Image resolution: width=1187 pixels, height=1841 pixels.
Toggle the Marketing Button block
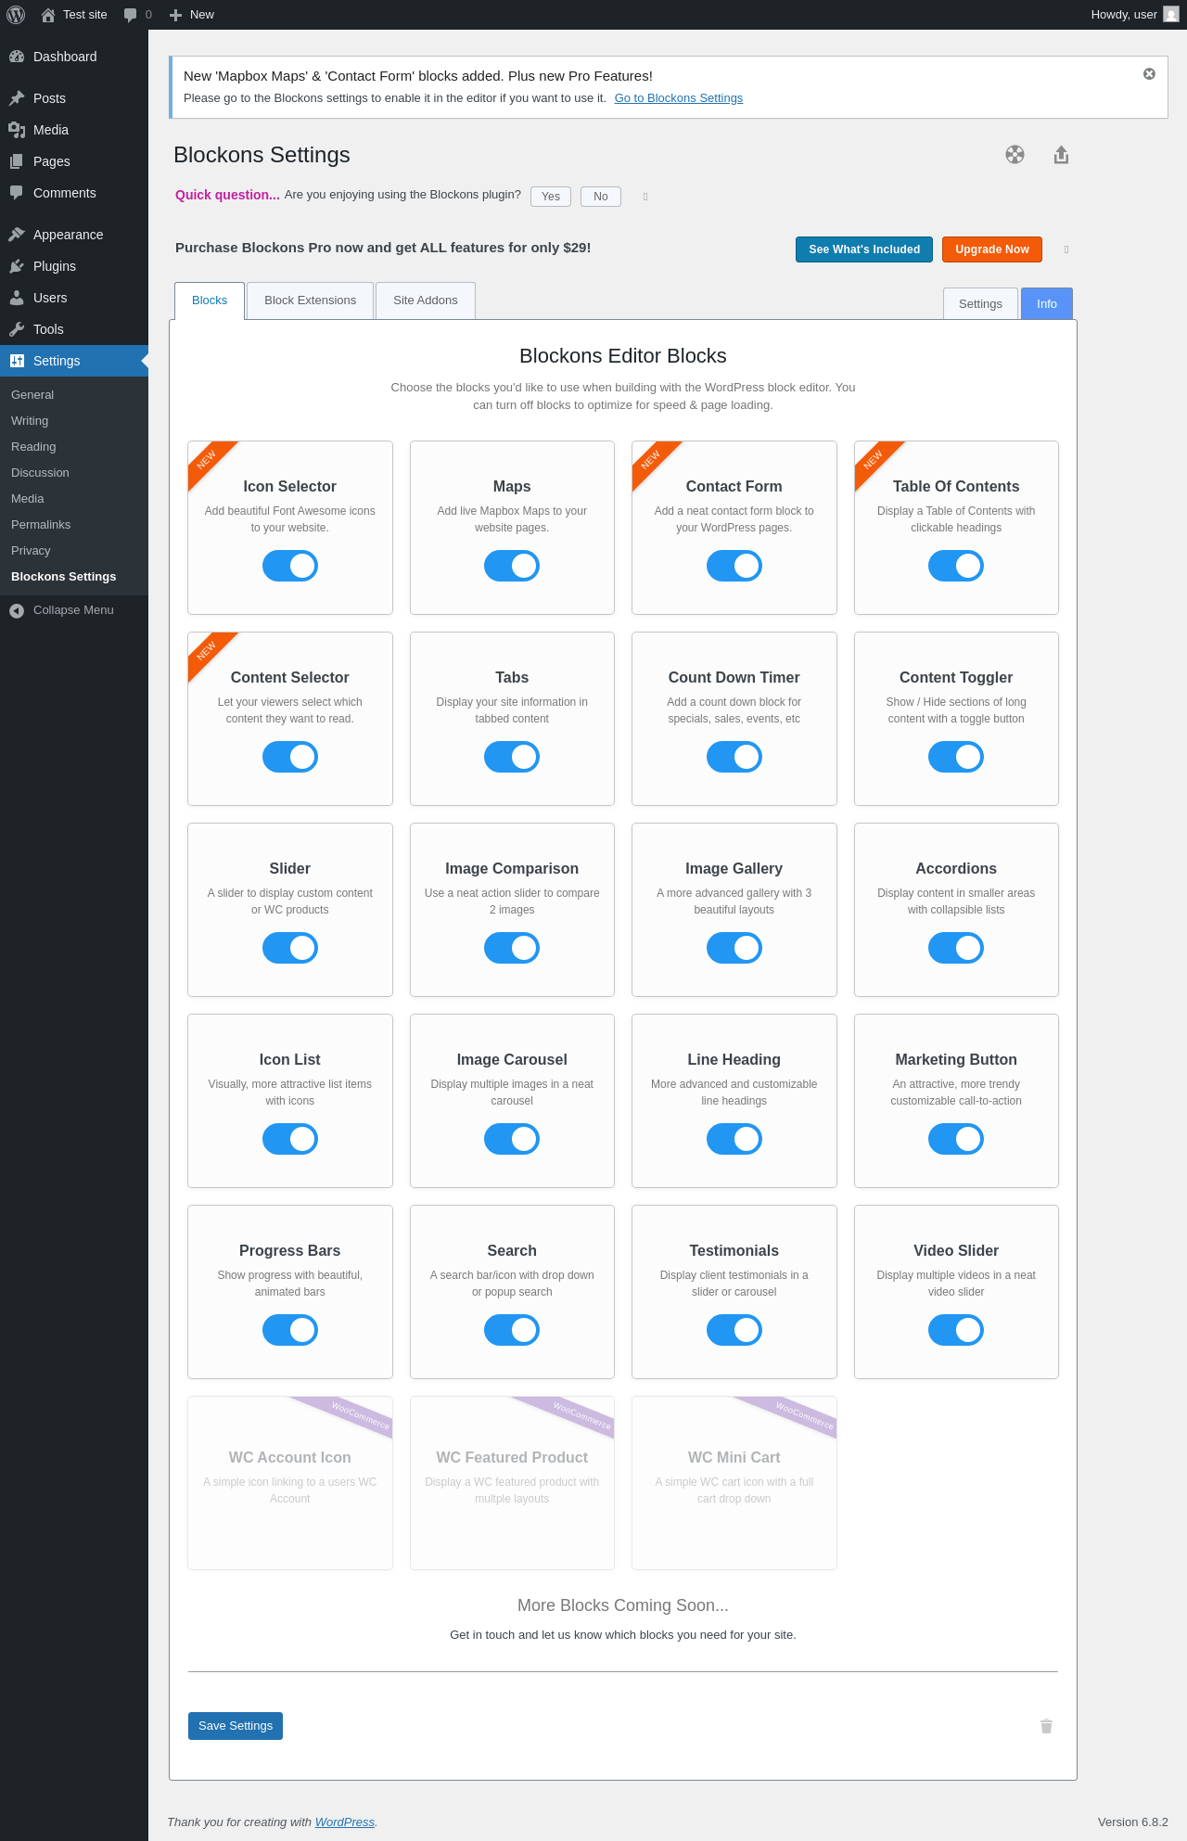tap(956, 1139)
